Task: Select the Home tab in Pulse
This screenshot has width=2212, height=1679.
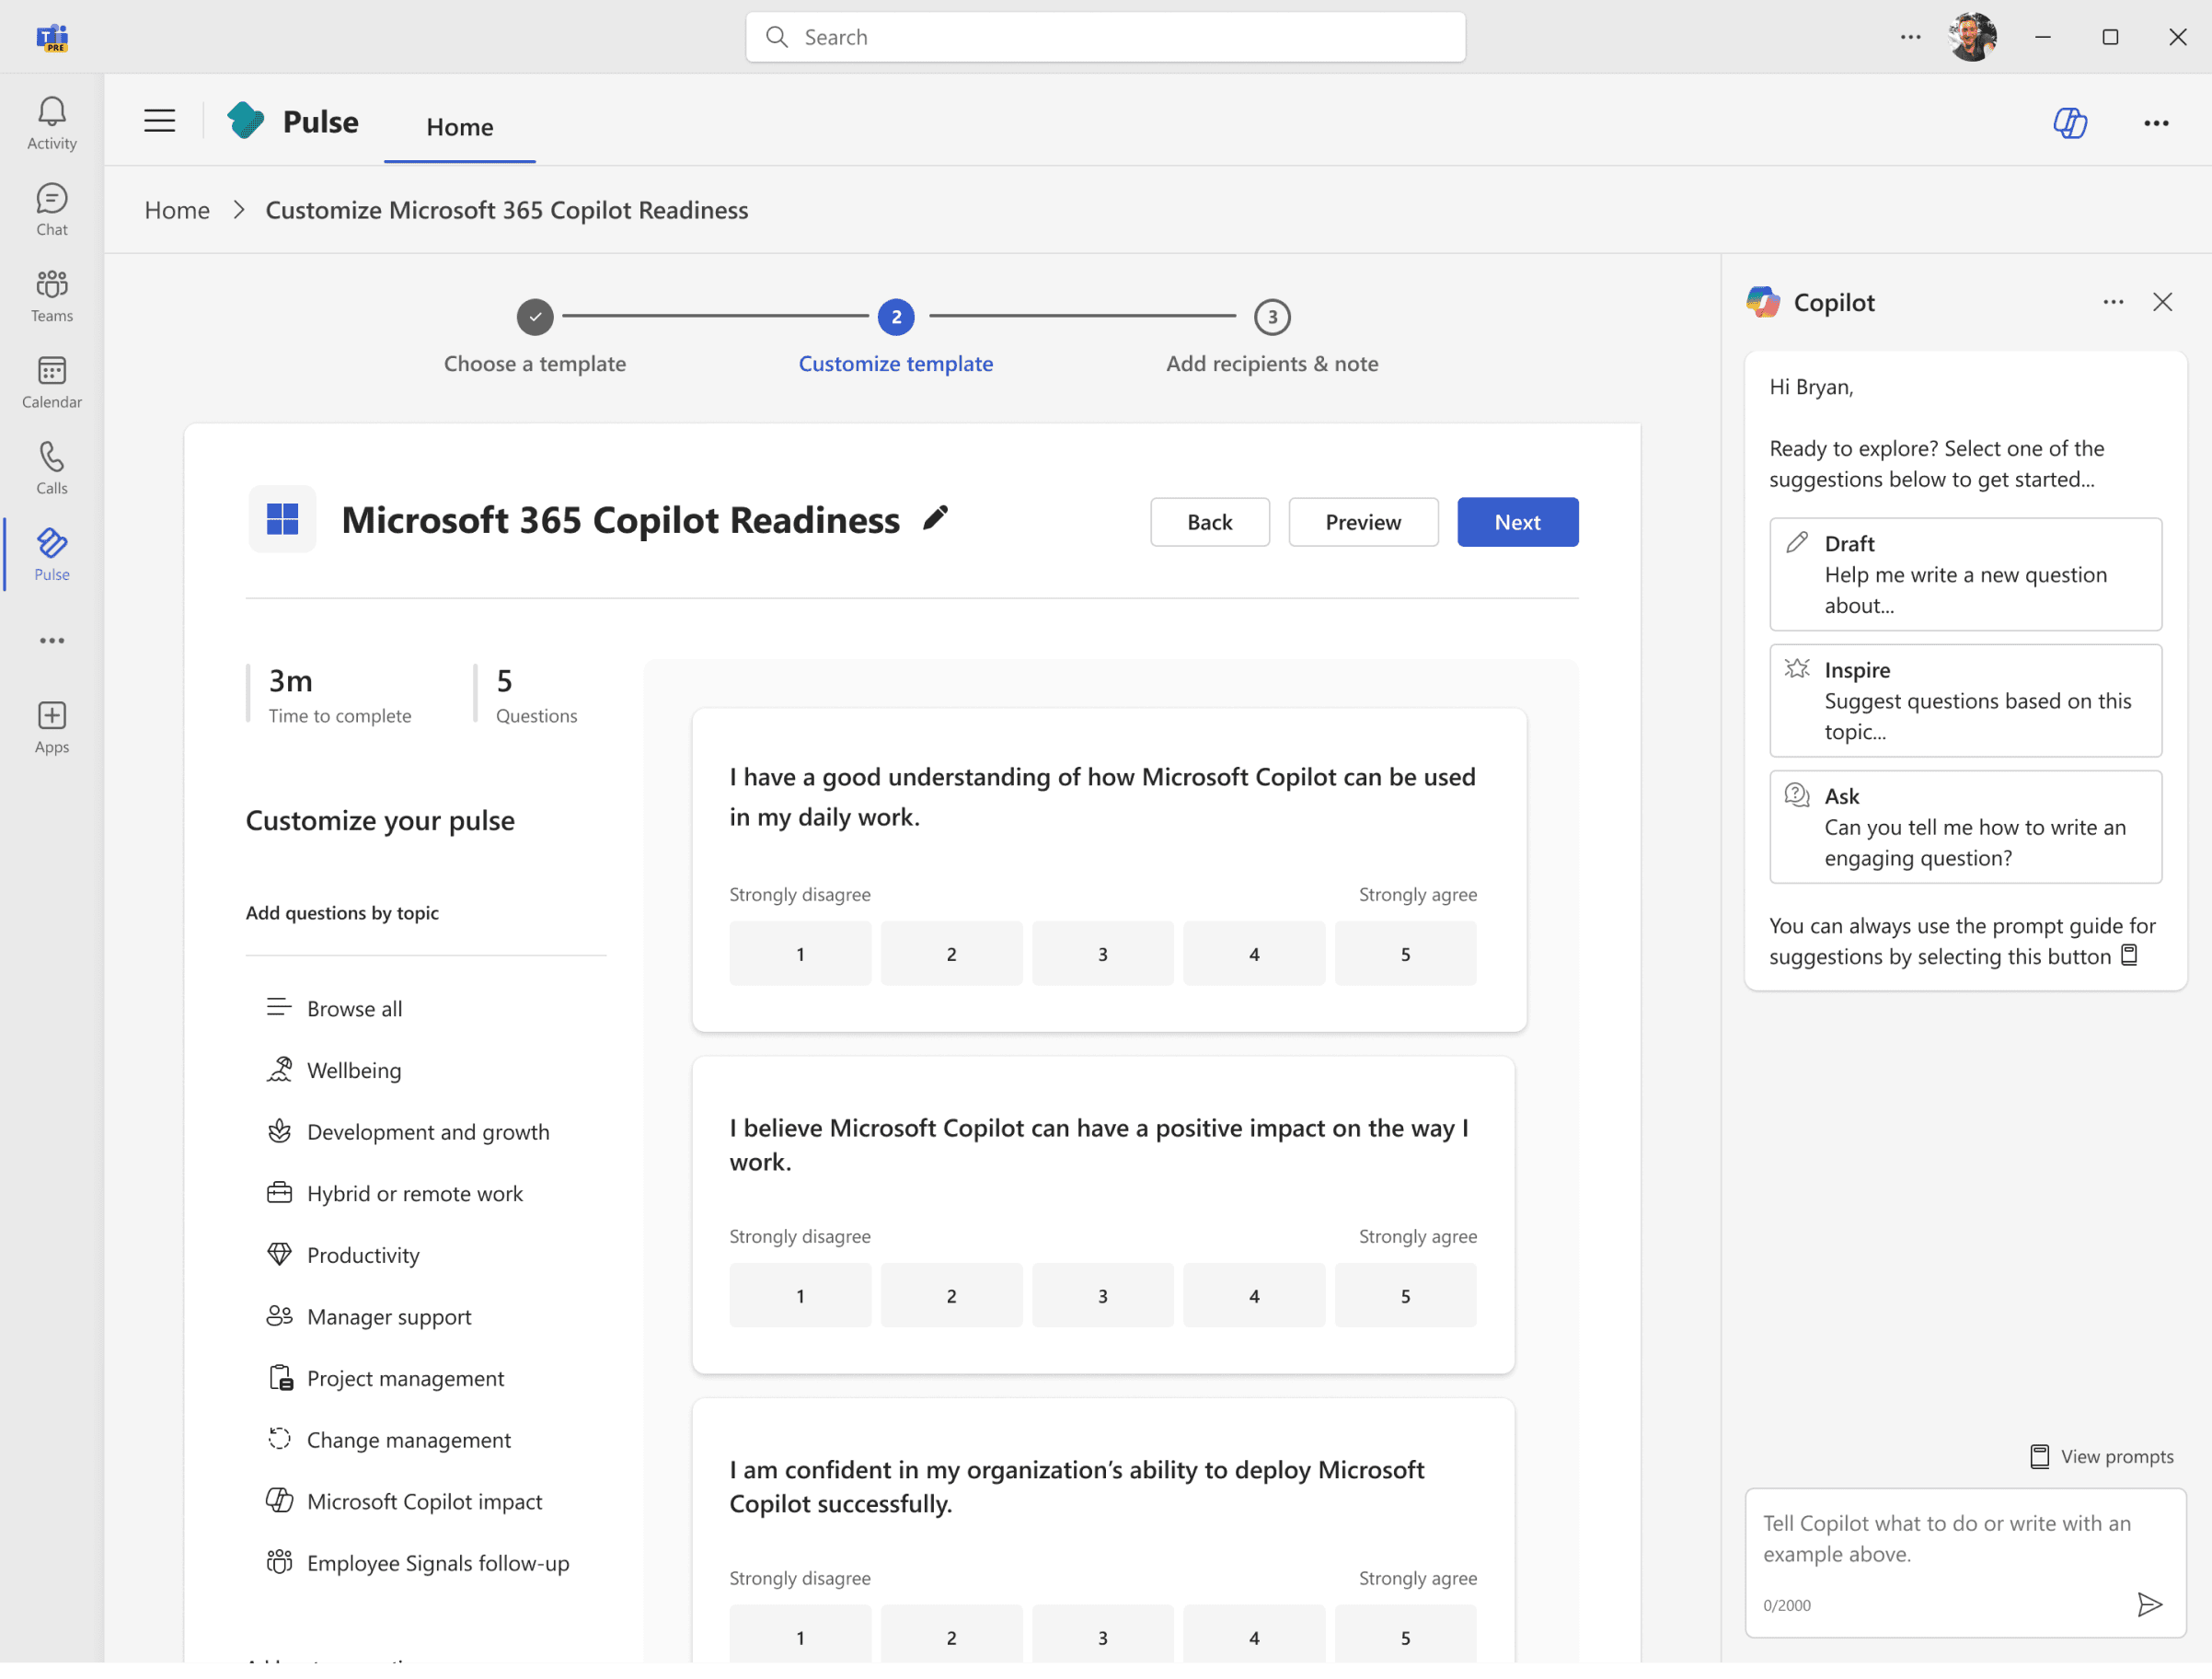Action: (460, 127)
